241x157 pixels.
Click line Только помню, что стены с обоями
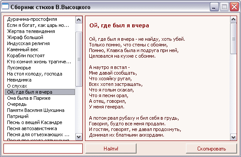click(x=128, y=45)
